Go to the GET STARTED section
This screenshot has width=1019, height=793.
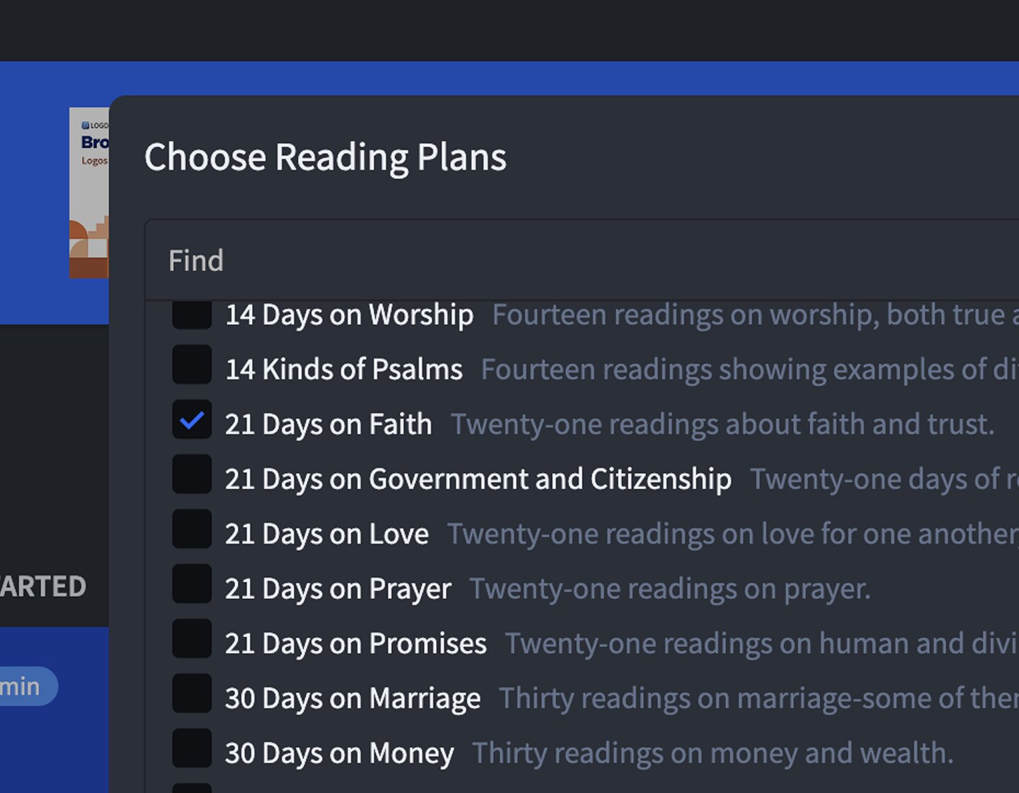click(42, 585)
